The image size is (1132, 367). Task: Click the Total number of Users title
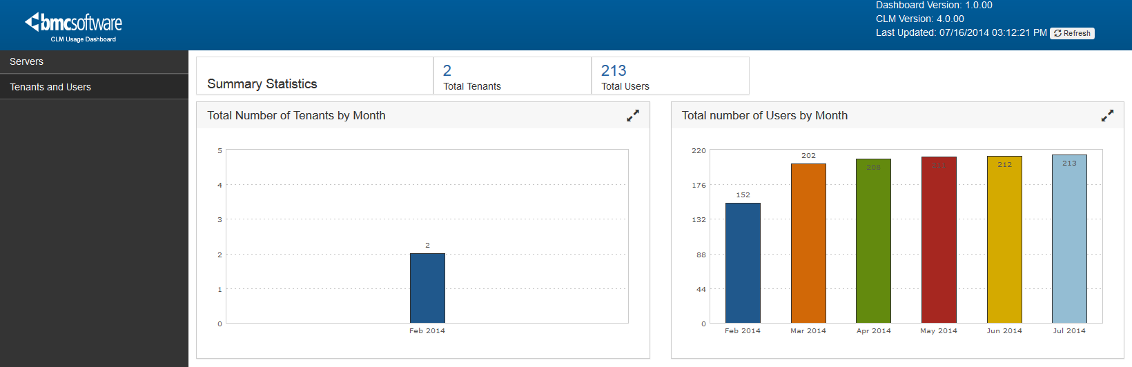point(764,116)
